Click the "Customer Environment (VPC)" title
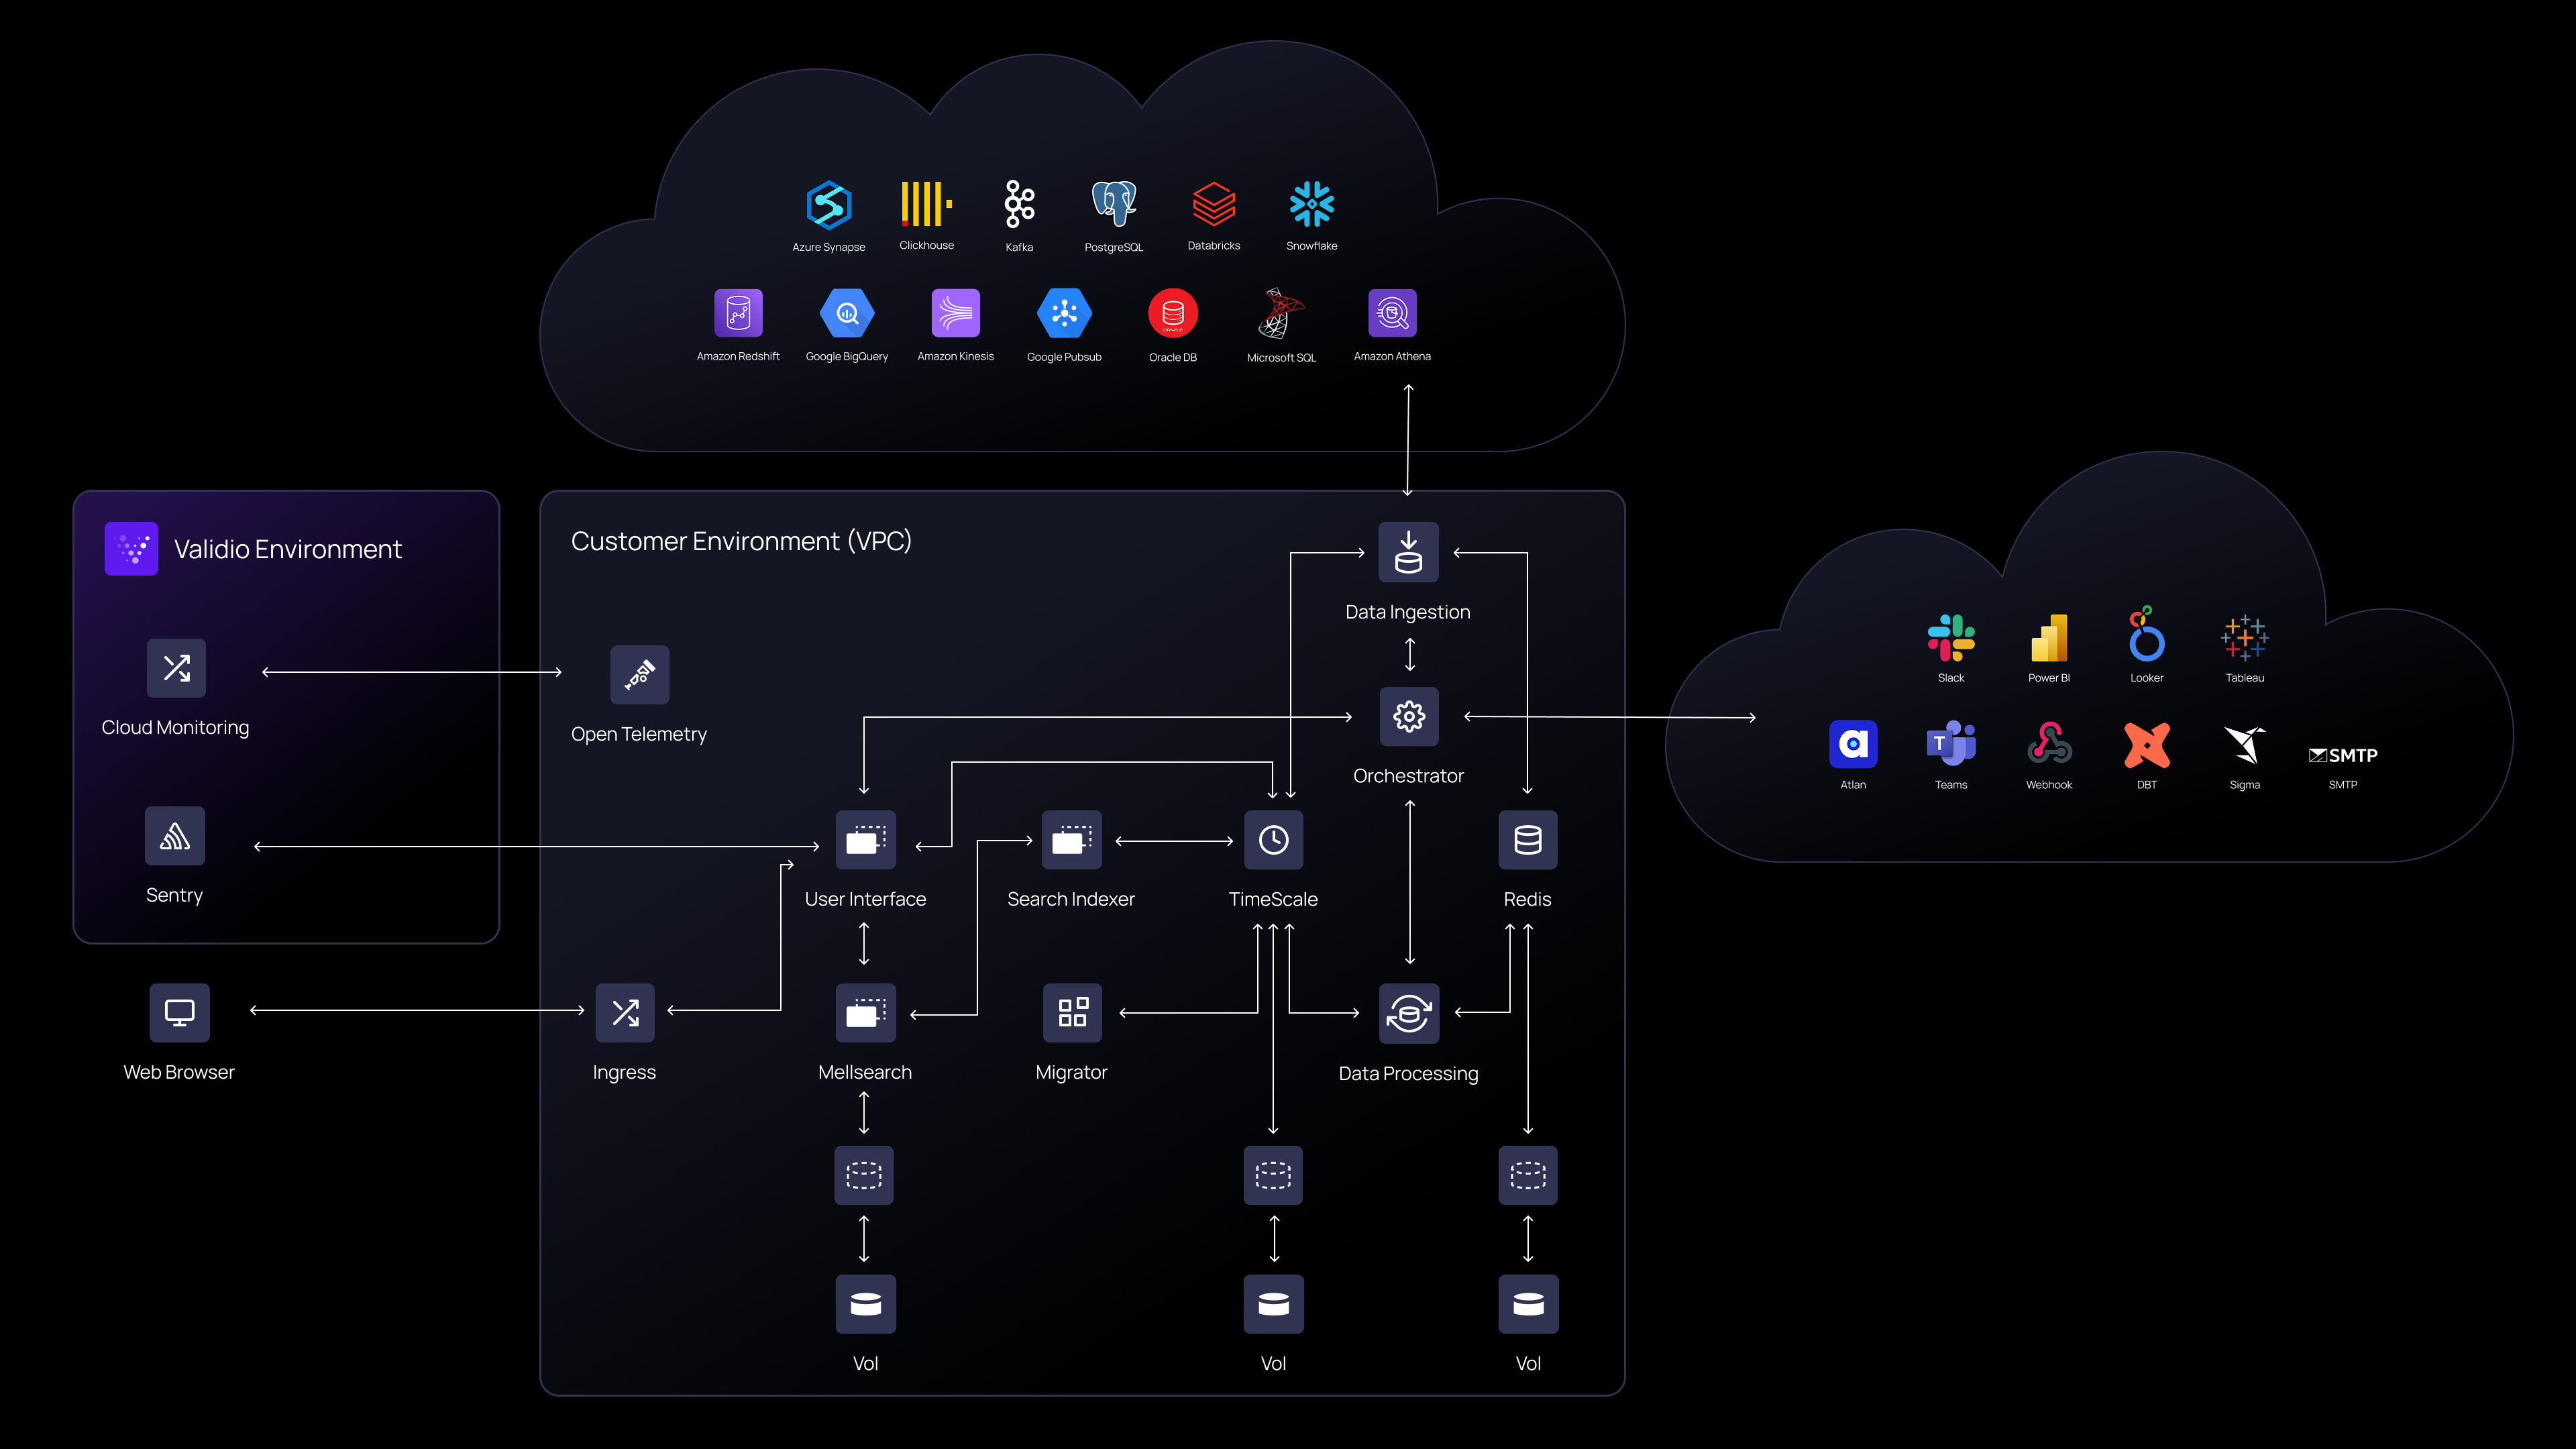 [741, 541]
